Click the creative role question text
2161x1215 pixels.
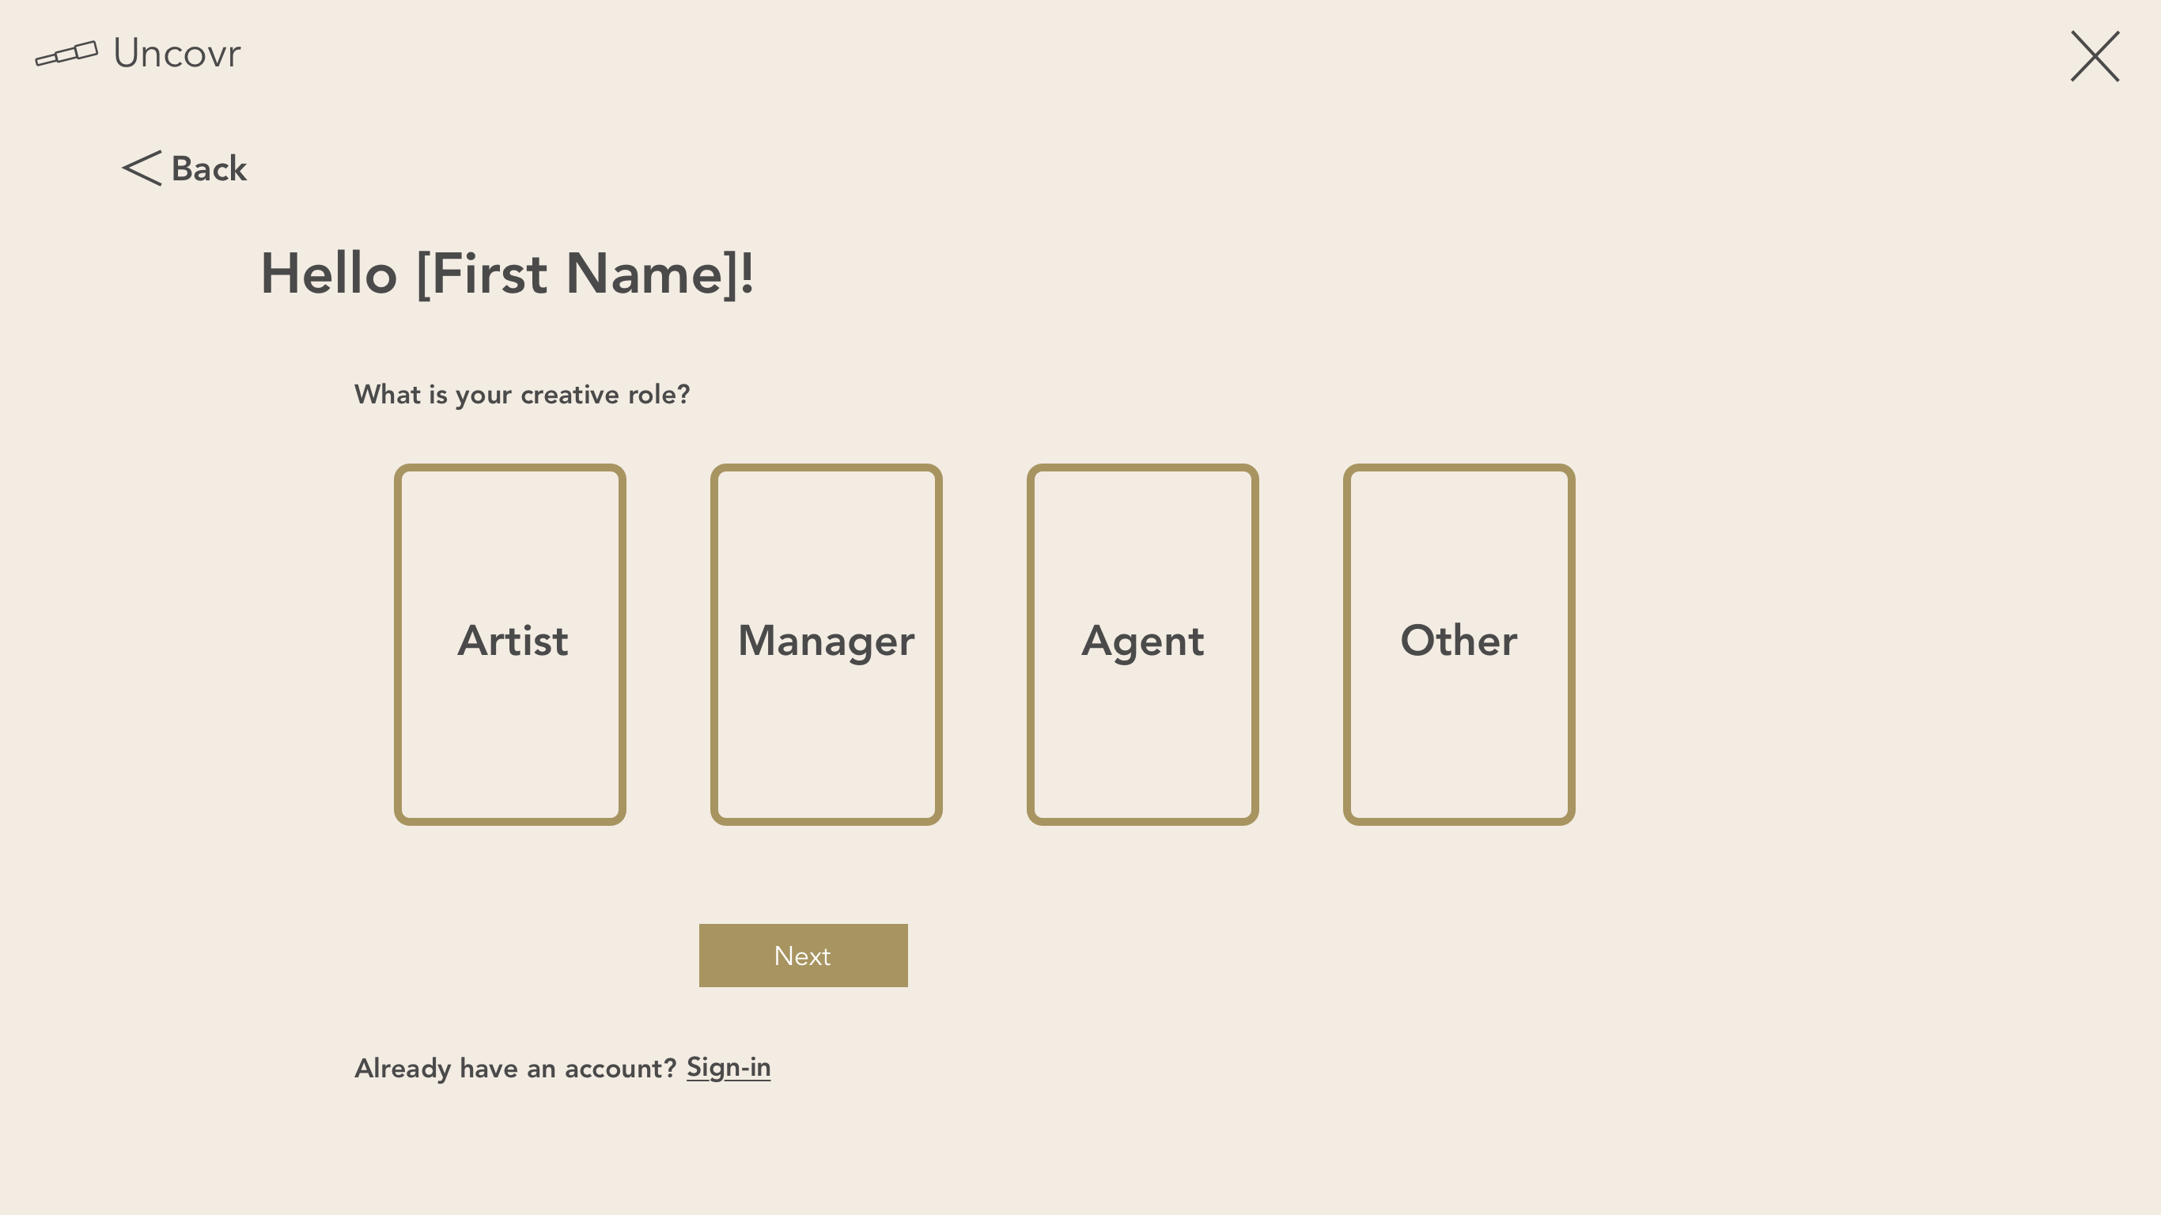[522, 395]
